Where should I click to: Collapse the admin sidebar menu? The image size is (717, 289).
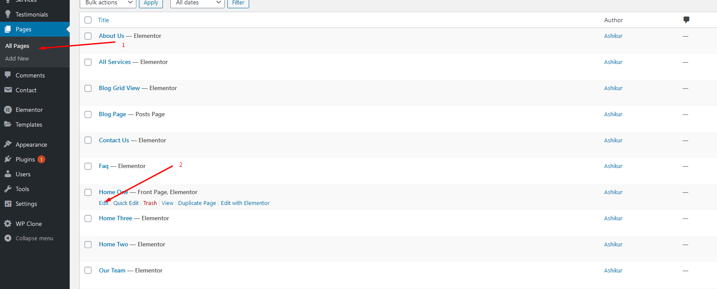[34, 238]
